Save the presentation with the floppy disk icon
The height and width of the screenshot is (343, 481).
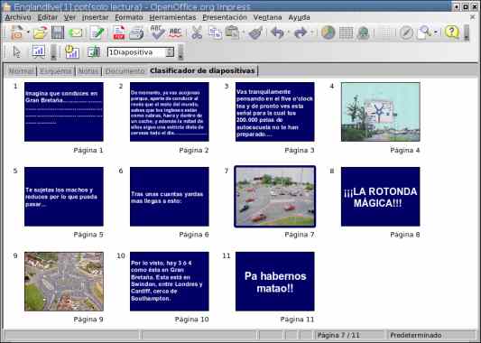tap(58, 32)
